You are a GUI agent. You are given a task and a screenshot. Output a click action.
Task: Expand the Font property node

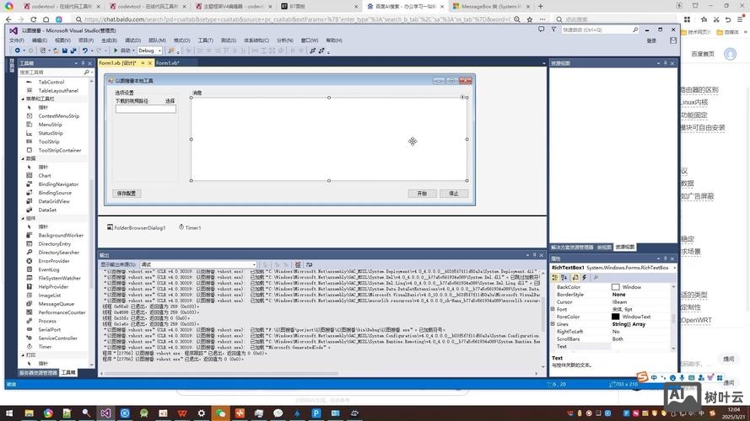pos(553,309)
